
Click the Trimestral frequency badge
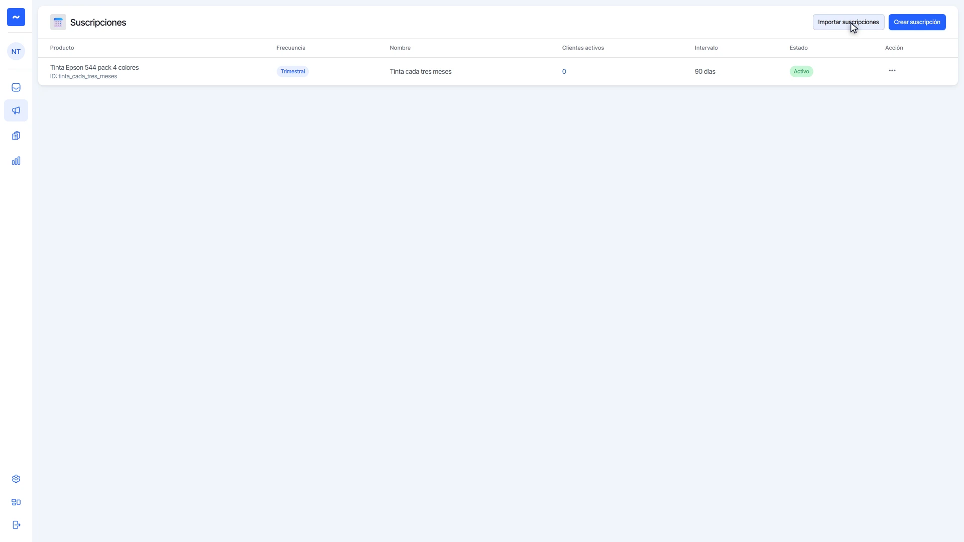[293, 72]
